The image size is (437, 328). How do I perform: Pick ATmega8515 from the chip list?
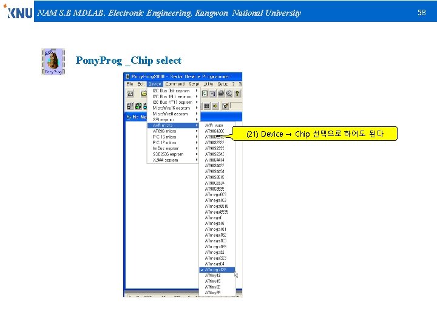point(217,206)
